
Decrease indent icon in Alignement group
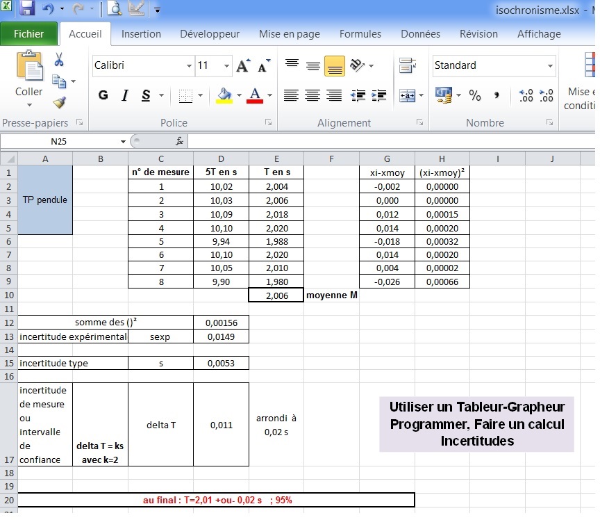click(x=358, y=95)
